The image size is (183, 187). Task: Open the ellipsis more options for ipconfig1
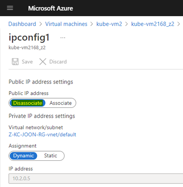click(63, 38)
